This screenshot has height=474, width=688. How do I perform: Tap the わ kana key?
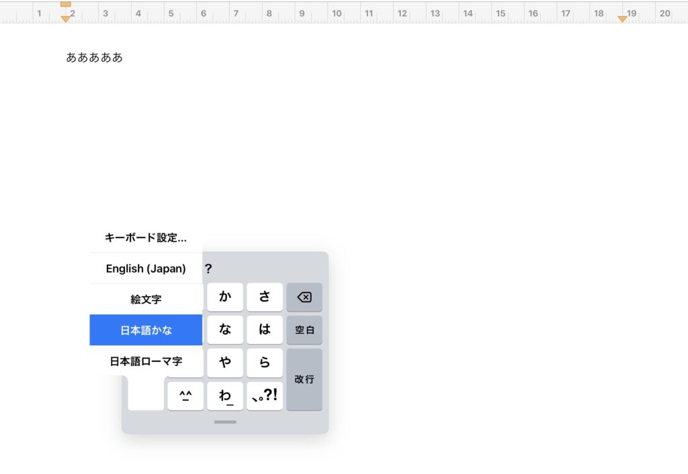(225, 396)
